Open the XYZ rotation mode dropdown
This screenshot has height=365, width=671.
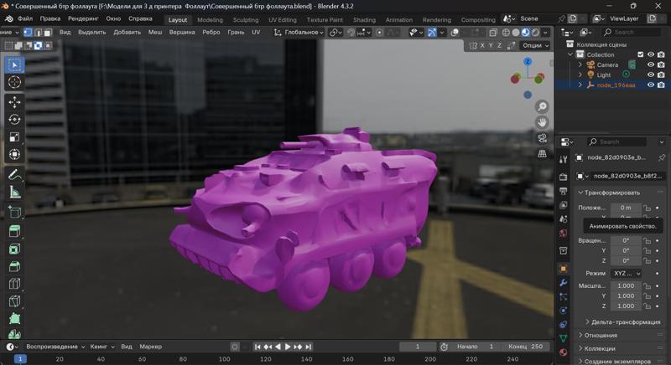coord(627,273)
